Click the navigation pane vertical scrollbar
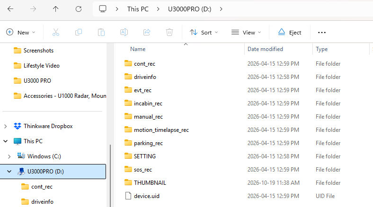 tap(110, 176)
